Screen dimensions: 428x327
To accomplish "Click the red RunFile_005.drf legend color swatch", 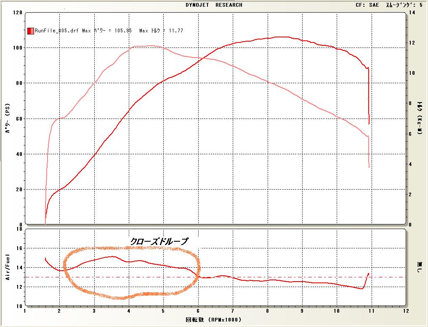I will pos(31,31).
